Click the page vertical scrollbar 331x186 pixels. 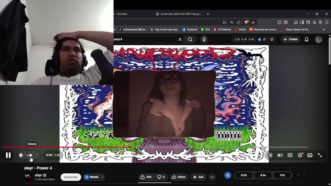coord(329,51)
